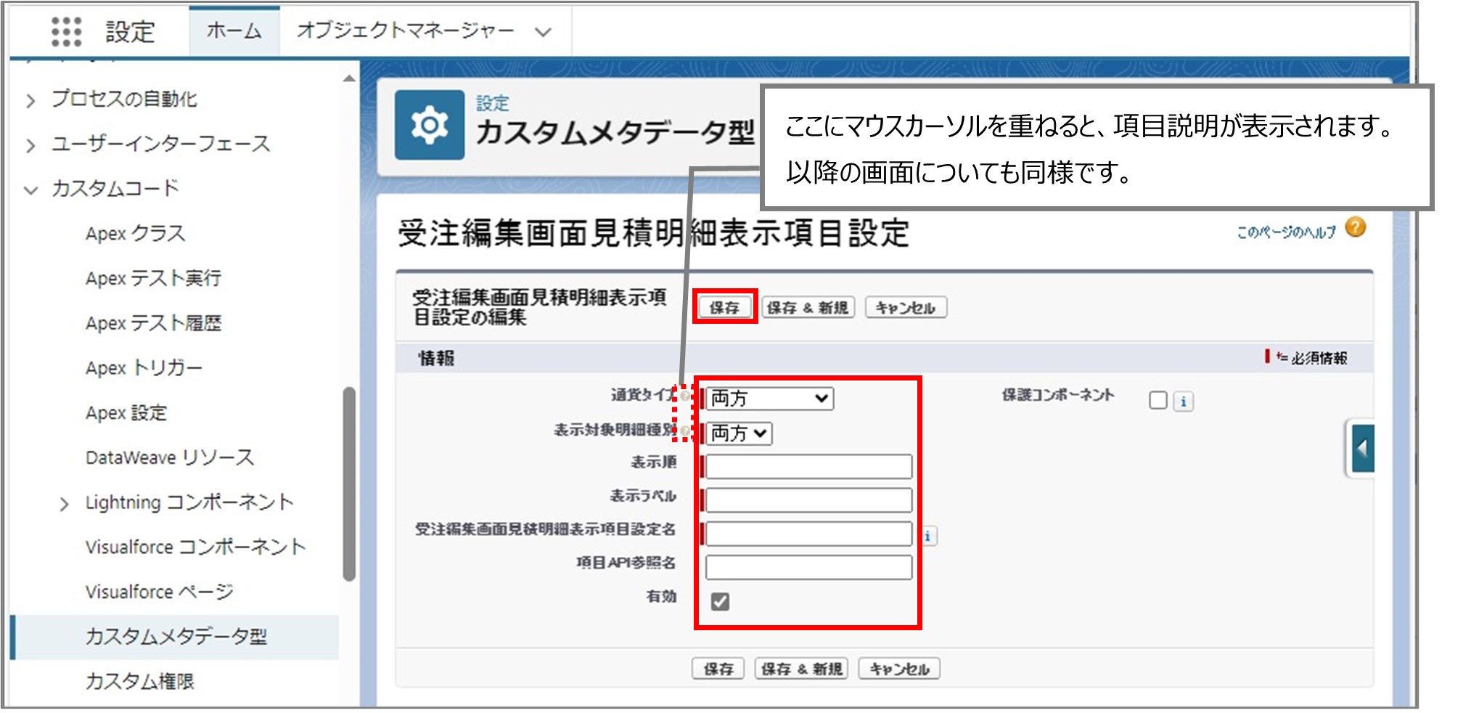This screenshot has height=713, width=1471.
Task: Expand プロセスの自動化 tree node
Action: (x=30, y=100)
